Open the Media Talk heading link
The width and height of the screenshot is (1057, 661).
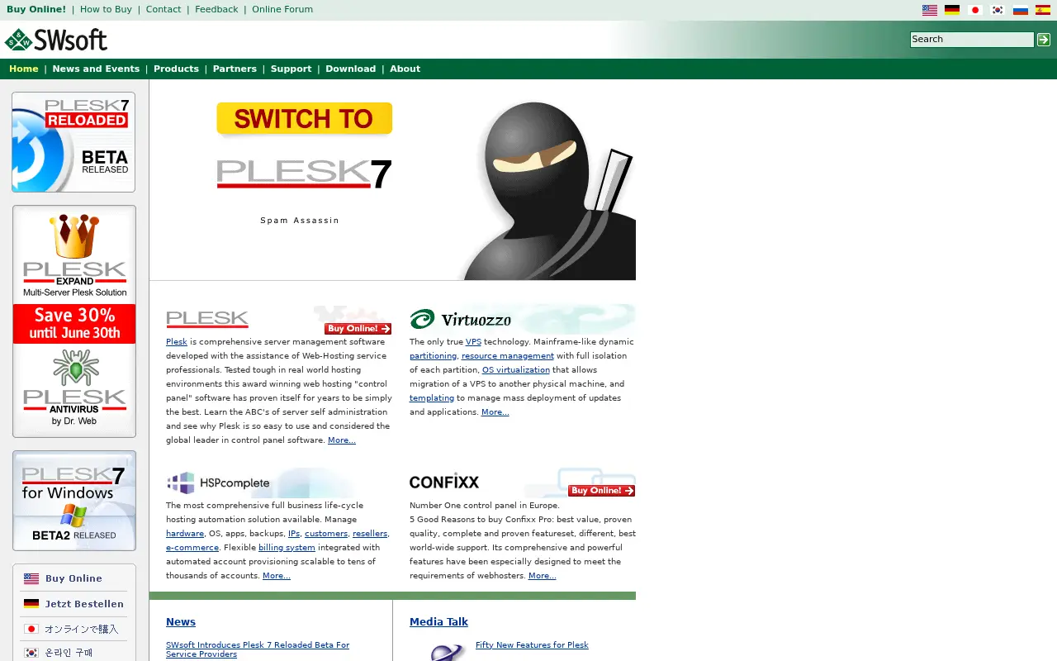click(x=438, y=622)
